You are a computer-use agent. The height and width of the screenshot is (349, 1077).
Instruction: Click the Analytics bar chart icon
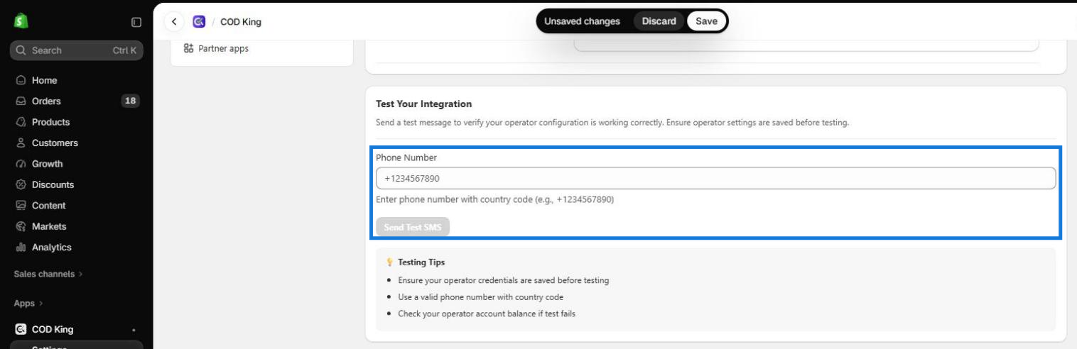21,248
